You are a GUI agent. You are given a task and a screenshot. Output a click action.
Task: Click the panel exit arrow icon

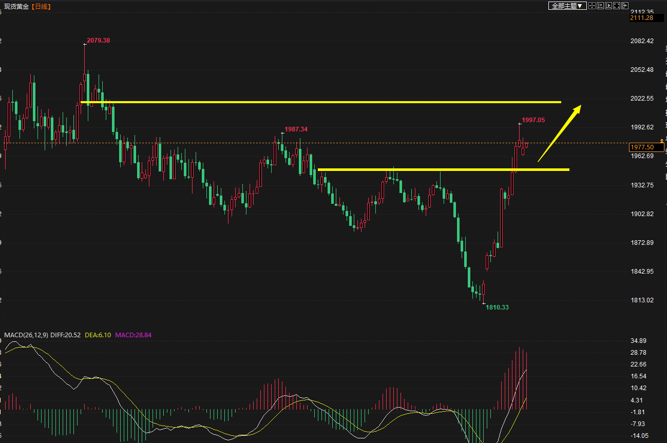coord(625,6)
